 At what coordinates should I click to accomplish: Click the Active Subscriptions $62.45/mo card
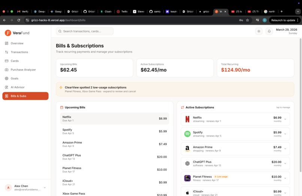point(175,68)
